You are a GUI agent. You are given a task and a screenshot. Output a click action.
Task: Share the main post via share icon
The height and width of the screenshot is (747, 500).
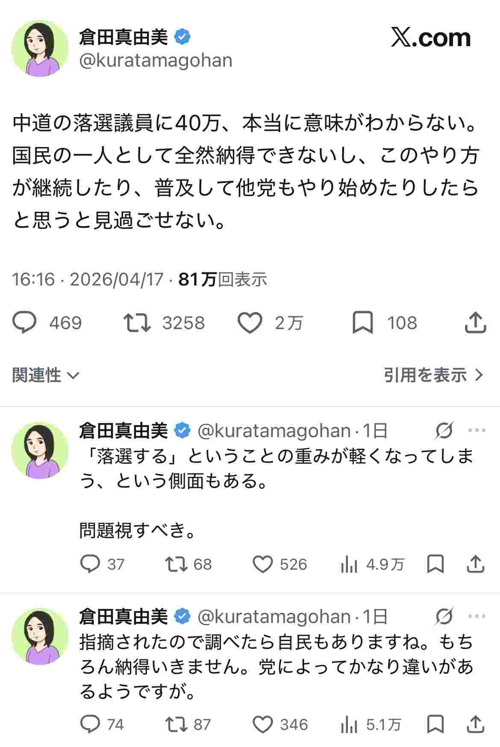click(475, 323)
